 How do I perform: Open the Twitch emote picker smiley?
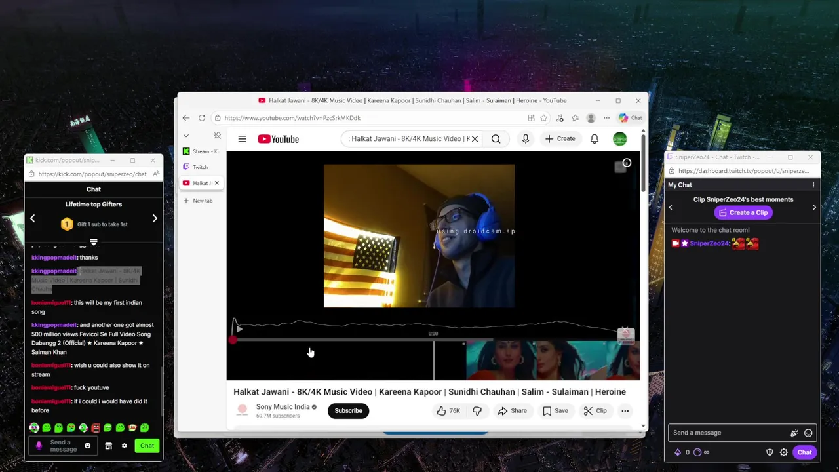coord(808,433)
